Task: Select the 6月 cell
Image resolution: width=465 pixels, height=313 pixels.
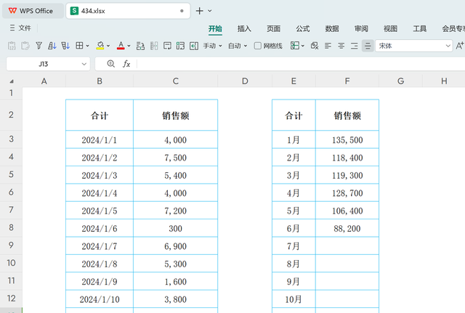Action: tap(294, 228)
